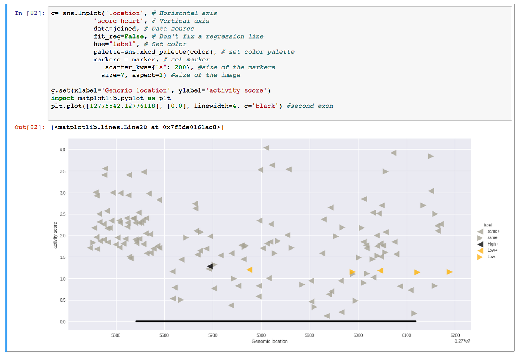Click the yellow marker near location 6050
Image resolution: width=518 pixels, height=354 pixels.
coord(381,271)
